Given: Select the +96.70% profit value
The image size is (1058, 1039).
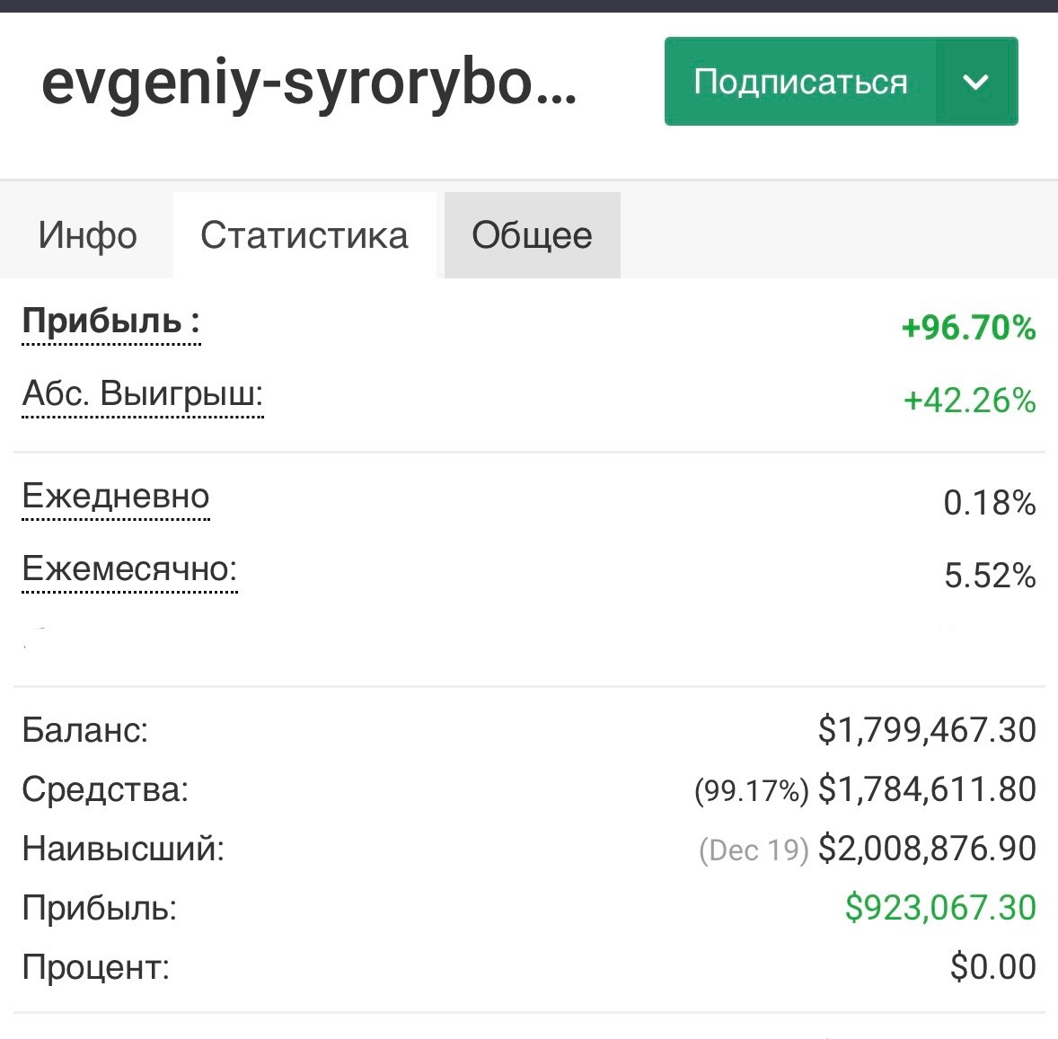Looking at the screenshot, I should [x=968, y=328].
